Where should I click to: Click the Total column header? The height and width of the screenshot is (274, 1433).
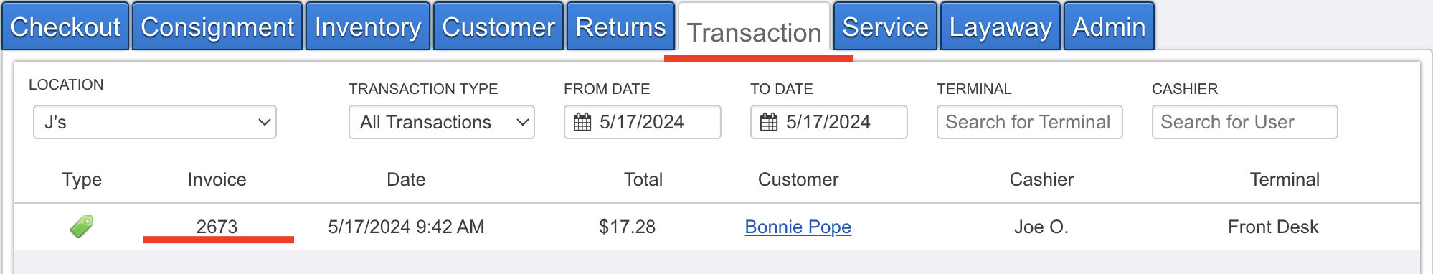(x=643, y=179)
